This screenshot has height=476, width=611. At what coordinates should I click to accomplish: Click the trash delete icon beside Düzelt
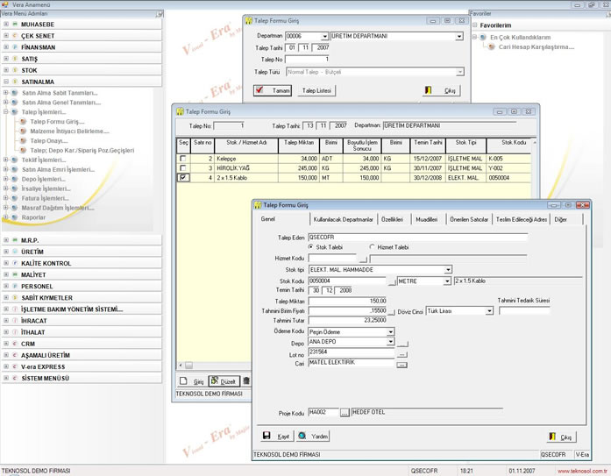246,380
